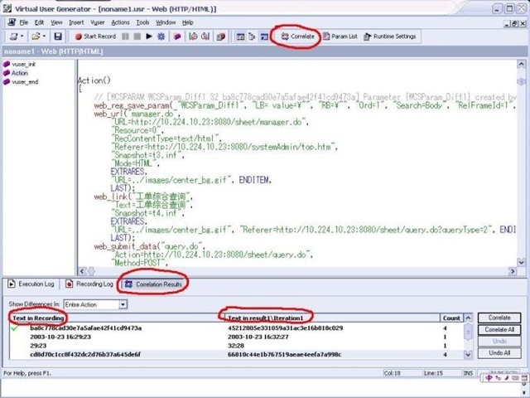The width and height of the screenshot is (530, 398).
Task: Open the Show Differences In dropdown
Action: click(x=123, y=304)
